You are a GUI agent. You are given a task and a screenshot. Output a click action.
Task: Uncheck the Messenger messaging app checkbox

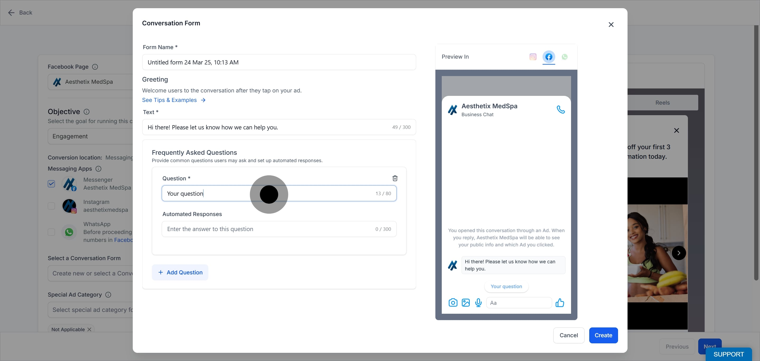coord(51,184)
